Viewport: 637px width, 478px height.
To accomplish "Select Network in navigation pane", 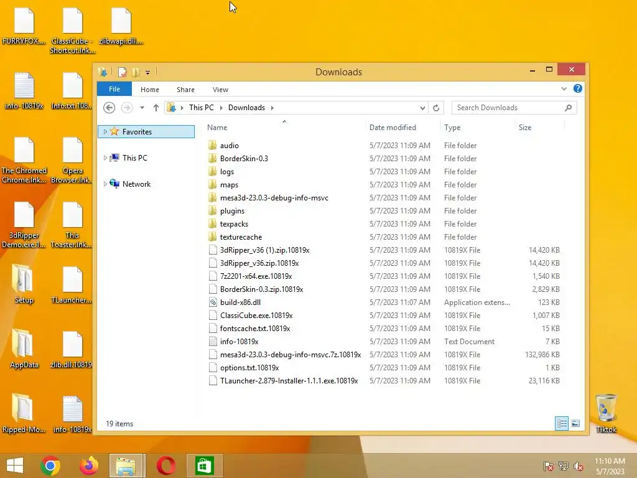I will 136,184.
